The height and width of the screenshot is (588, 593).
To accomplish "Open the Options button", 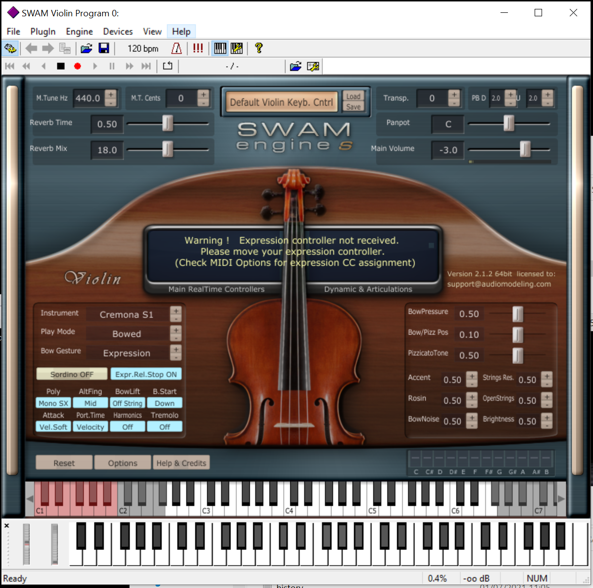I will [123, 463].
